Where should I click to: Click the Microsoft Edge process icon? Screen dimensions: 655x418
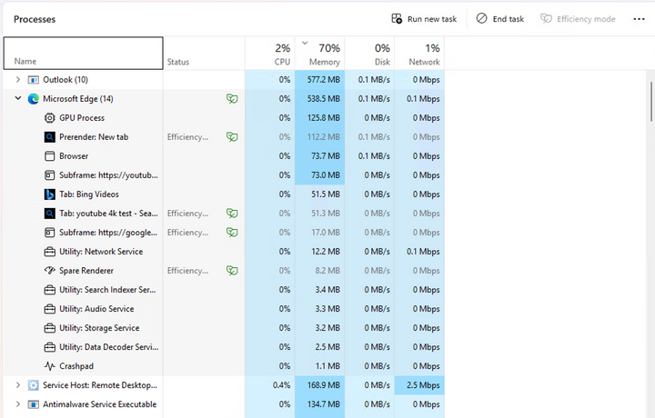34,99
